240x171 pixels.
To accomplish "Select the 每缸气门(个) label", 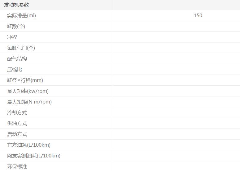I will [x=21, y=48].
